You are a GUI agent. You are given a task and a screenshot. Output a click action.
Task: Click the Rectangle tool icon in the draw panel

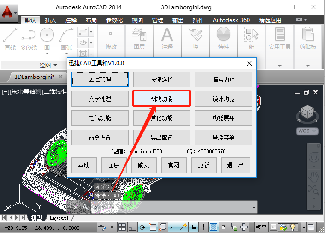83,32
